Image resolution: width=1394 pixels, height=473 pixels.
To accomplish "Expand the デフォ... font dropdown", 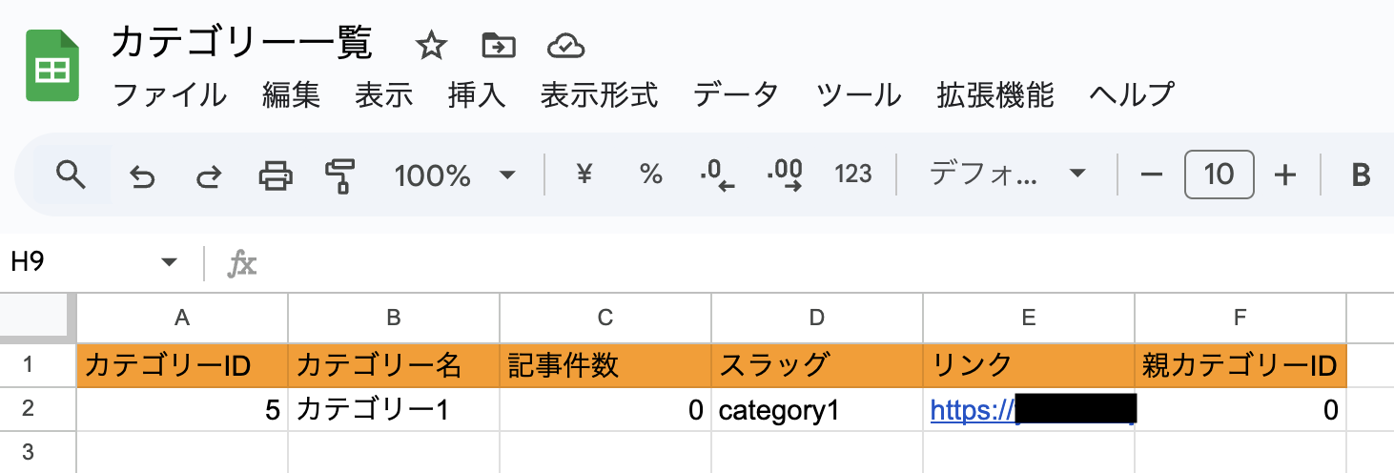I will point(1007,175).
